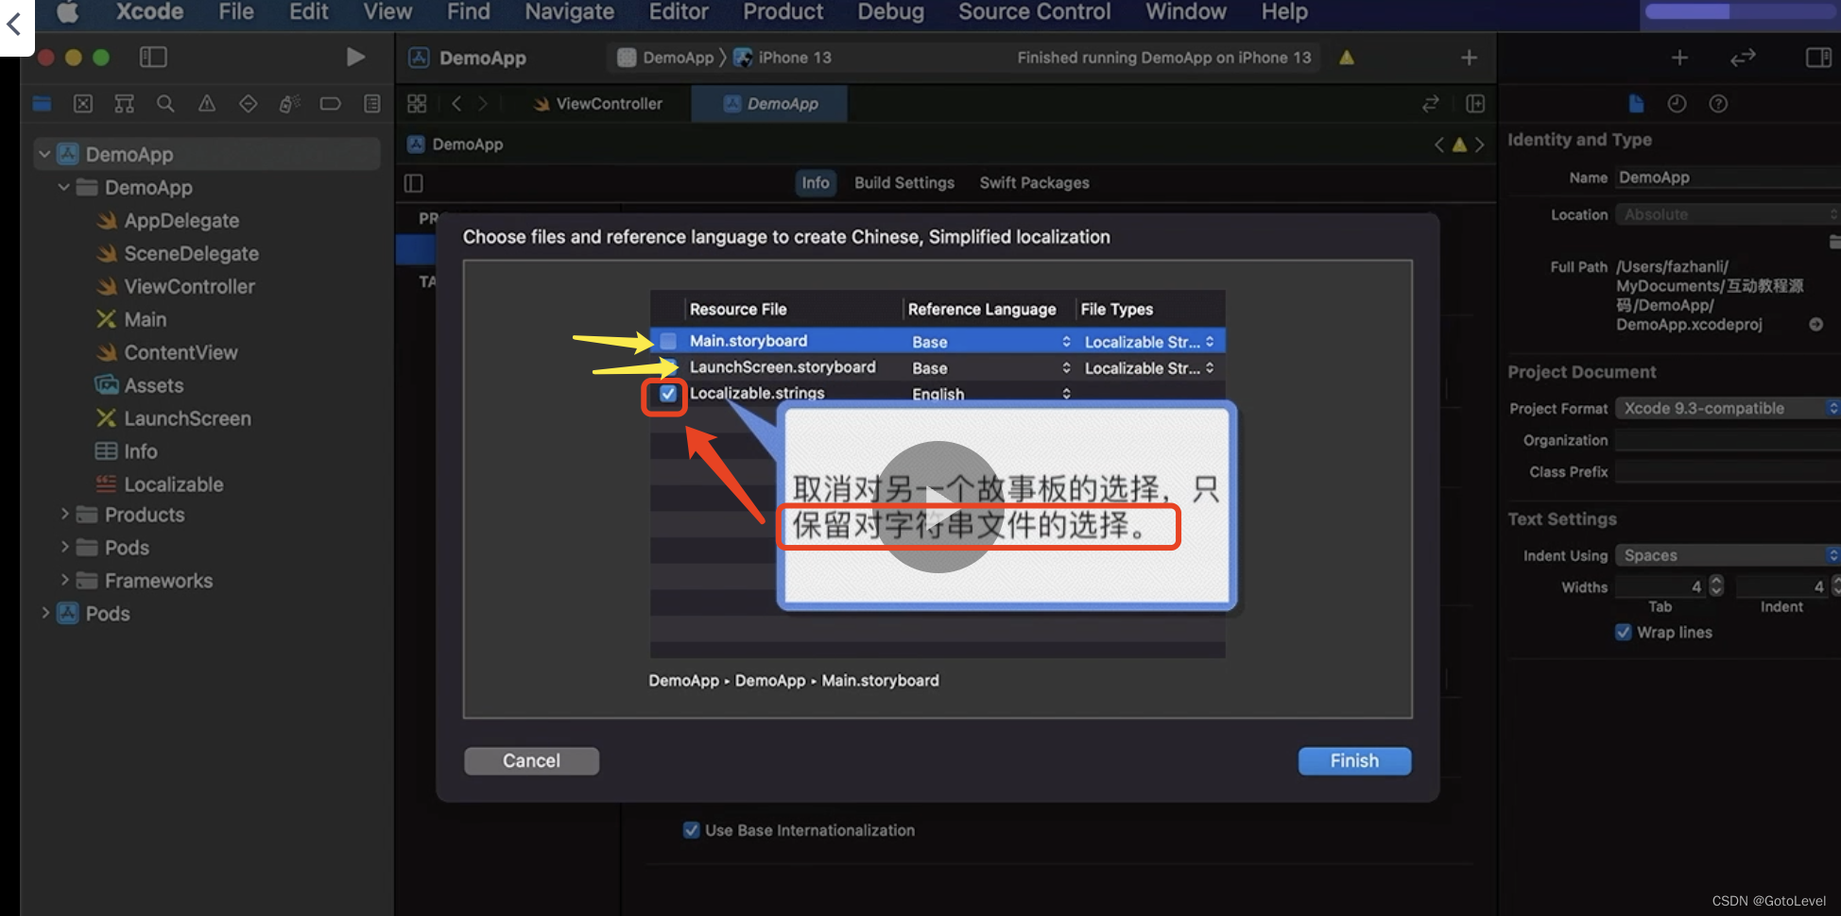Image resolution: width=1841 pixels, height=916 pixels.
Task: Open the Source Control menu
Action: 1035,12
